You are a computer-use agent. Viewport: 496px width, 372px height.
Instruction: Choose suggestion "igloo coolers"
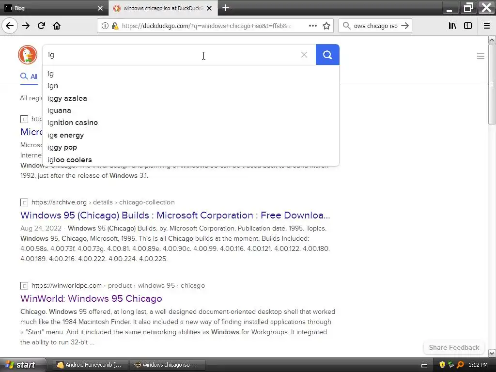(191, 160)
